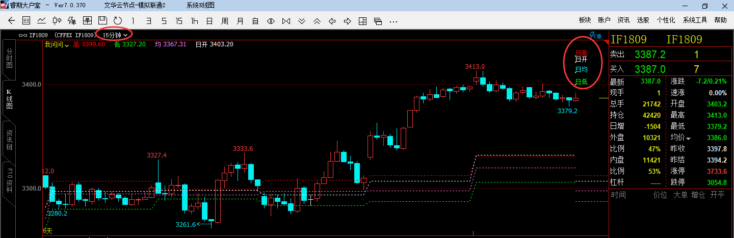The image size is (734, 238).
Task: Toggle the 日低 daily low line label
Action: (581, 82)
